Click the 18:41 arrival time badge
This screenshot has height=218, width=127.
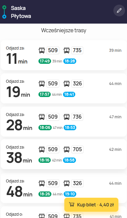69,94
